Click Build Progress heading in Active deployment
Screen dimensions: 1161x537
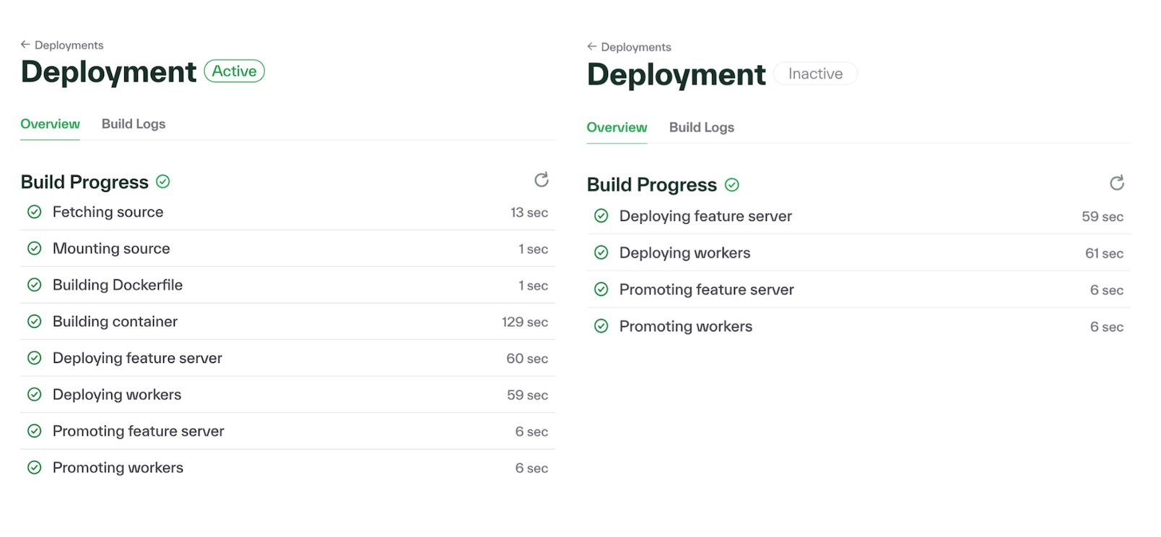pos(84,182)
